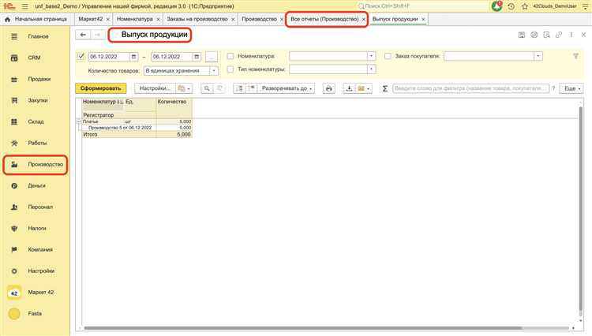Open favorites star icon
The image size is (592, 336).
(x=525, y=6)
